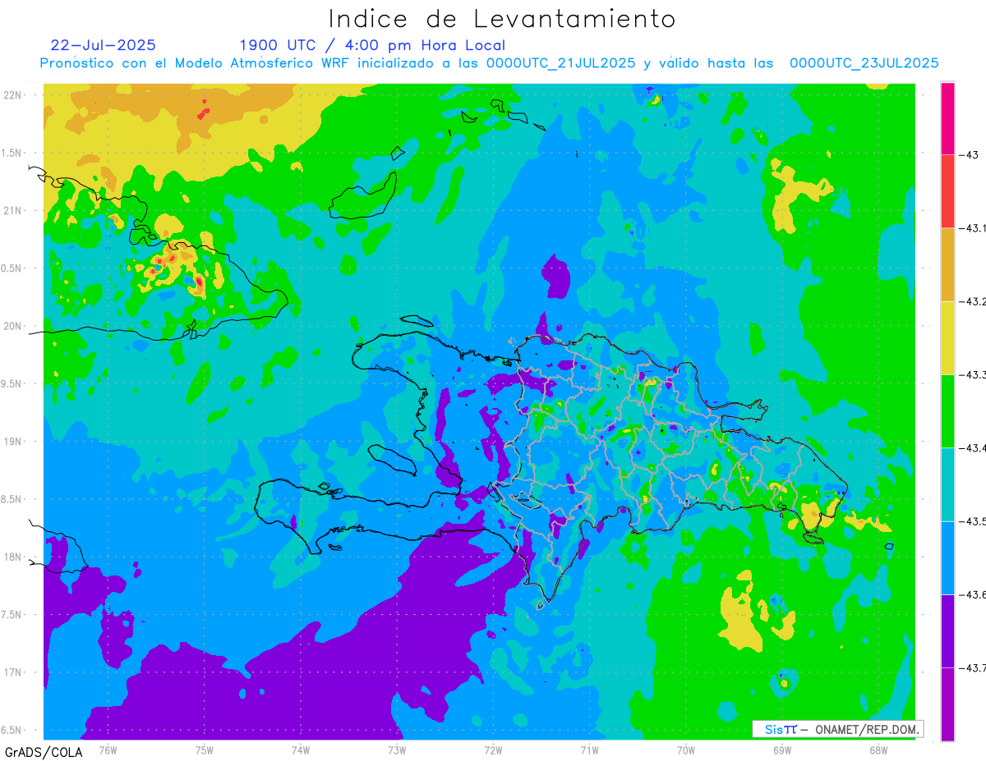This screenshot has width=986, height=761.
Task: Click the '71W' longitude axis label
Action: [x=589, y=750]
